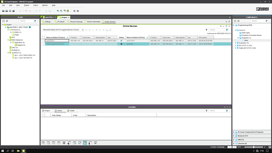This screenshot has width=272, height=153.
Task: Click the highlighted LOG icon in bottom toolbar
Action: (85, 143)
